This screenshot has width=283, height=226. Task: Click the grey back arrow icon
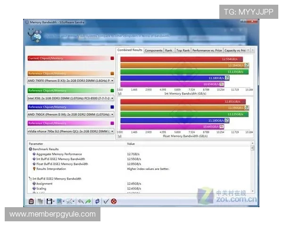pyautogui.click(x=81, y=202)
